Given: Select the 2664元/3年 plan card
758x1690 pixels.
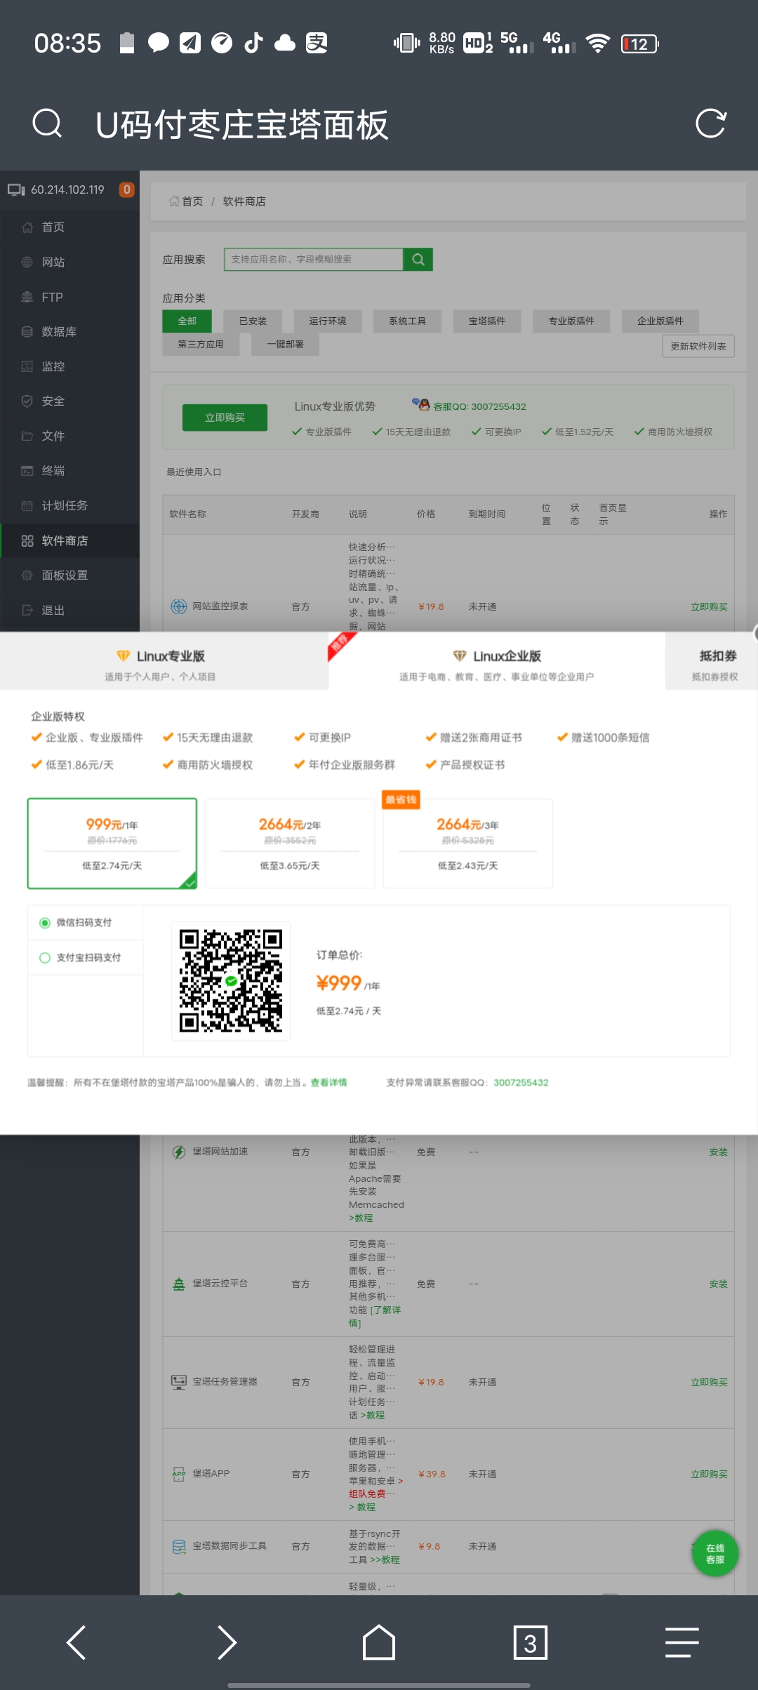Looking at the screenshot, I should click(x=468, y=844).
